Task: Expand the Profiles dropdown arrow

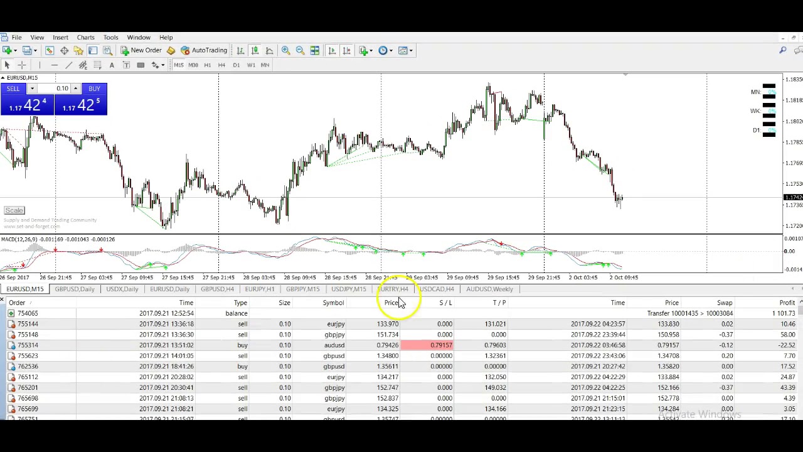Action: pos(35,50)
